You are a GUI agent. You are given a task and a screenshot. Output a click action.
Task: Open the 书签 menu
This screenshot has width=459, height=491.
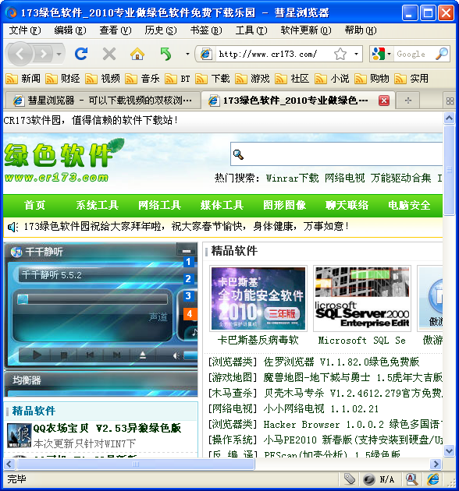206,30
